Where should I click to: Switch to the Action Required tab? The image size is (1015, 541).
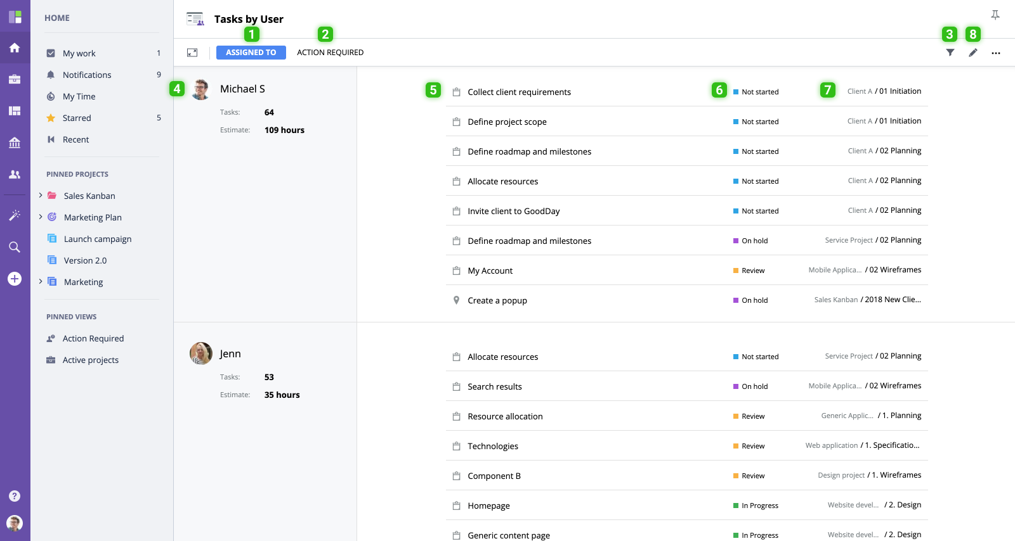click(x=330, y=53)
